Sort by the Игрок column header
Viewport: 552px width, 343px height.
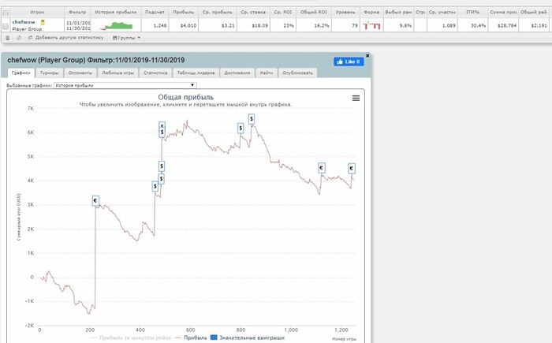pyautogui.click(x=37, y=12)
